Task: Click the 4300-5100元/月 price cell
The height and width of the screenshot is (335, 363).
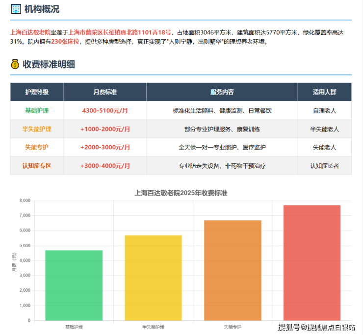Action: pos(104,111)
